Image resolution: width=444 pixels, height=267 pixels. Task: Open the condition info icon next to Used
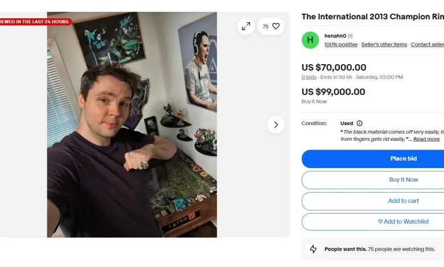pyautogui.click(x=359, y=123)
